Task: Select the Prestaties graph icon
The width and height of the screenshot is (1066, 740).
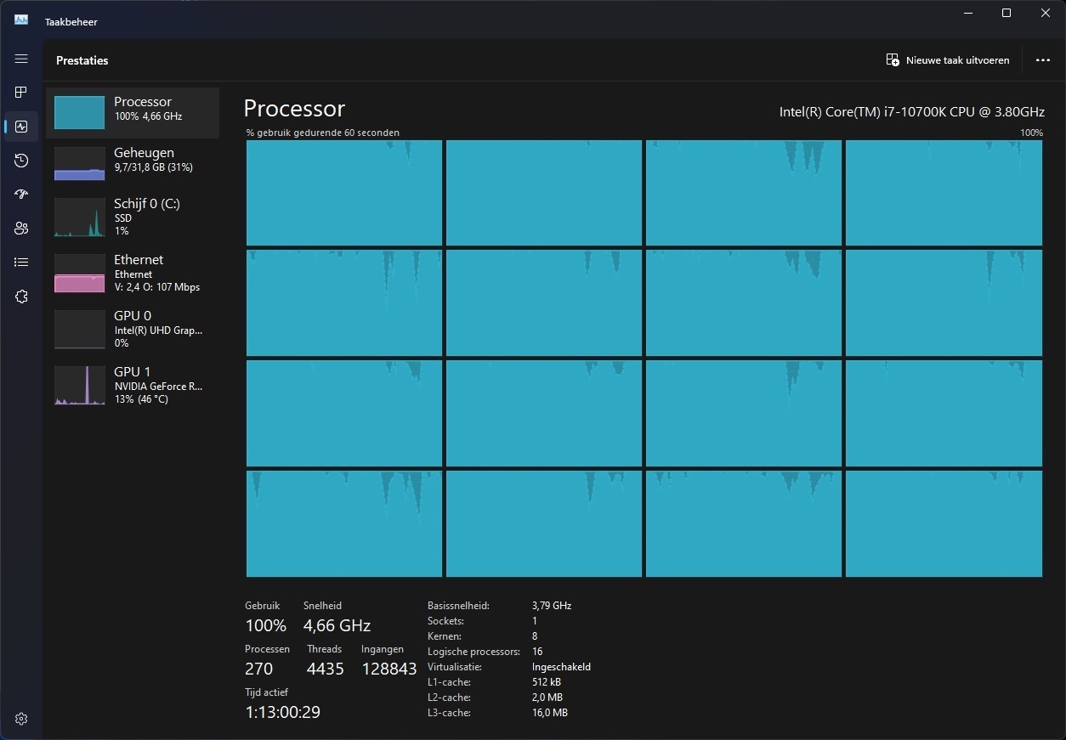Action: click(21, 127)
